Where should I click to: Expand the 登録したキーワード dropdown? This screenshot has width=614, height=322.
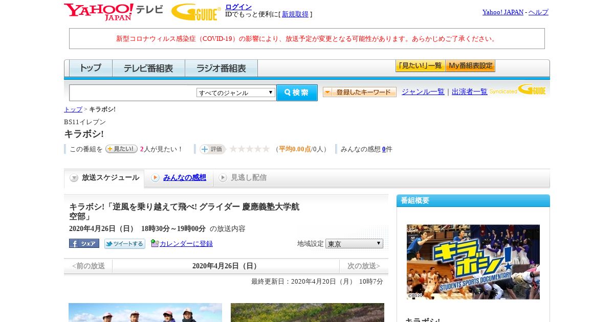pyautogui.click(x=360, y=92)
